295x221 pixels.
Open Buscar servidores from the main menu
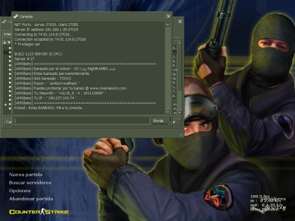click(x=30, y=183)
